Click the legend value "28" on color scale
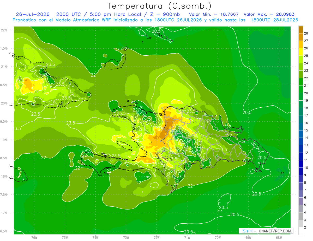Viewport: 313px width, 241px height. click(306, 33)
